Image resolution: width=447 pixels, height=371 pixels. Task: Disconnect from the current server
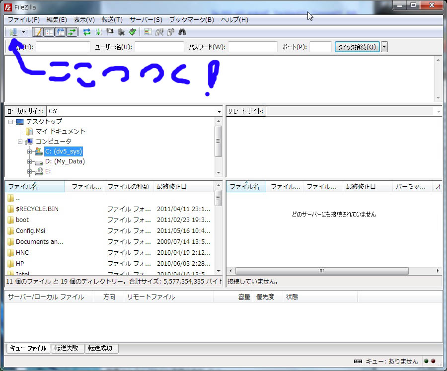[121, 32]
